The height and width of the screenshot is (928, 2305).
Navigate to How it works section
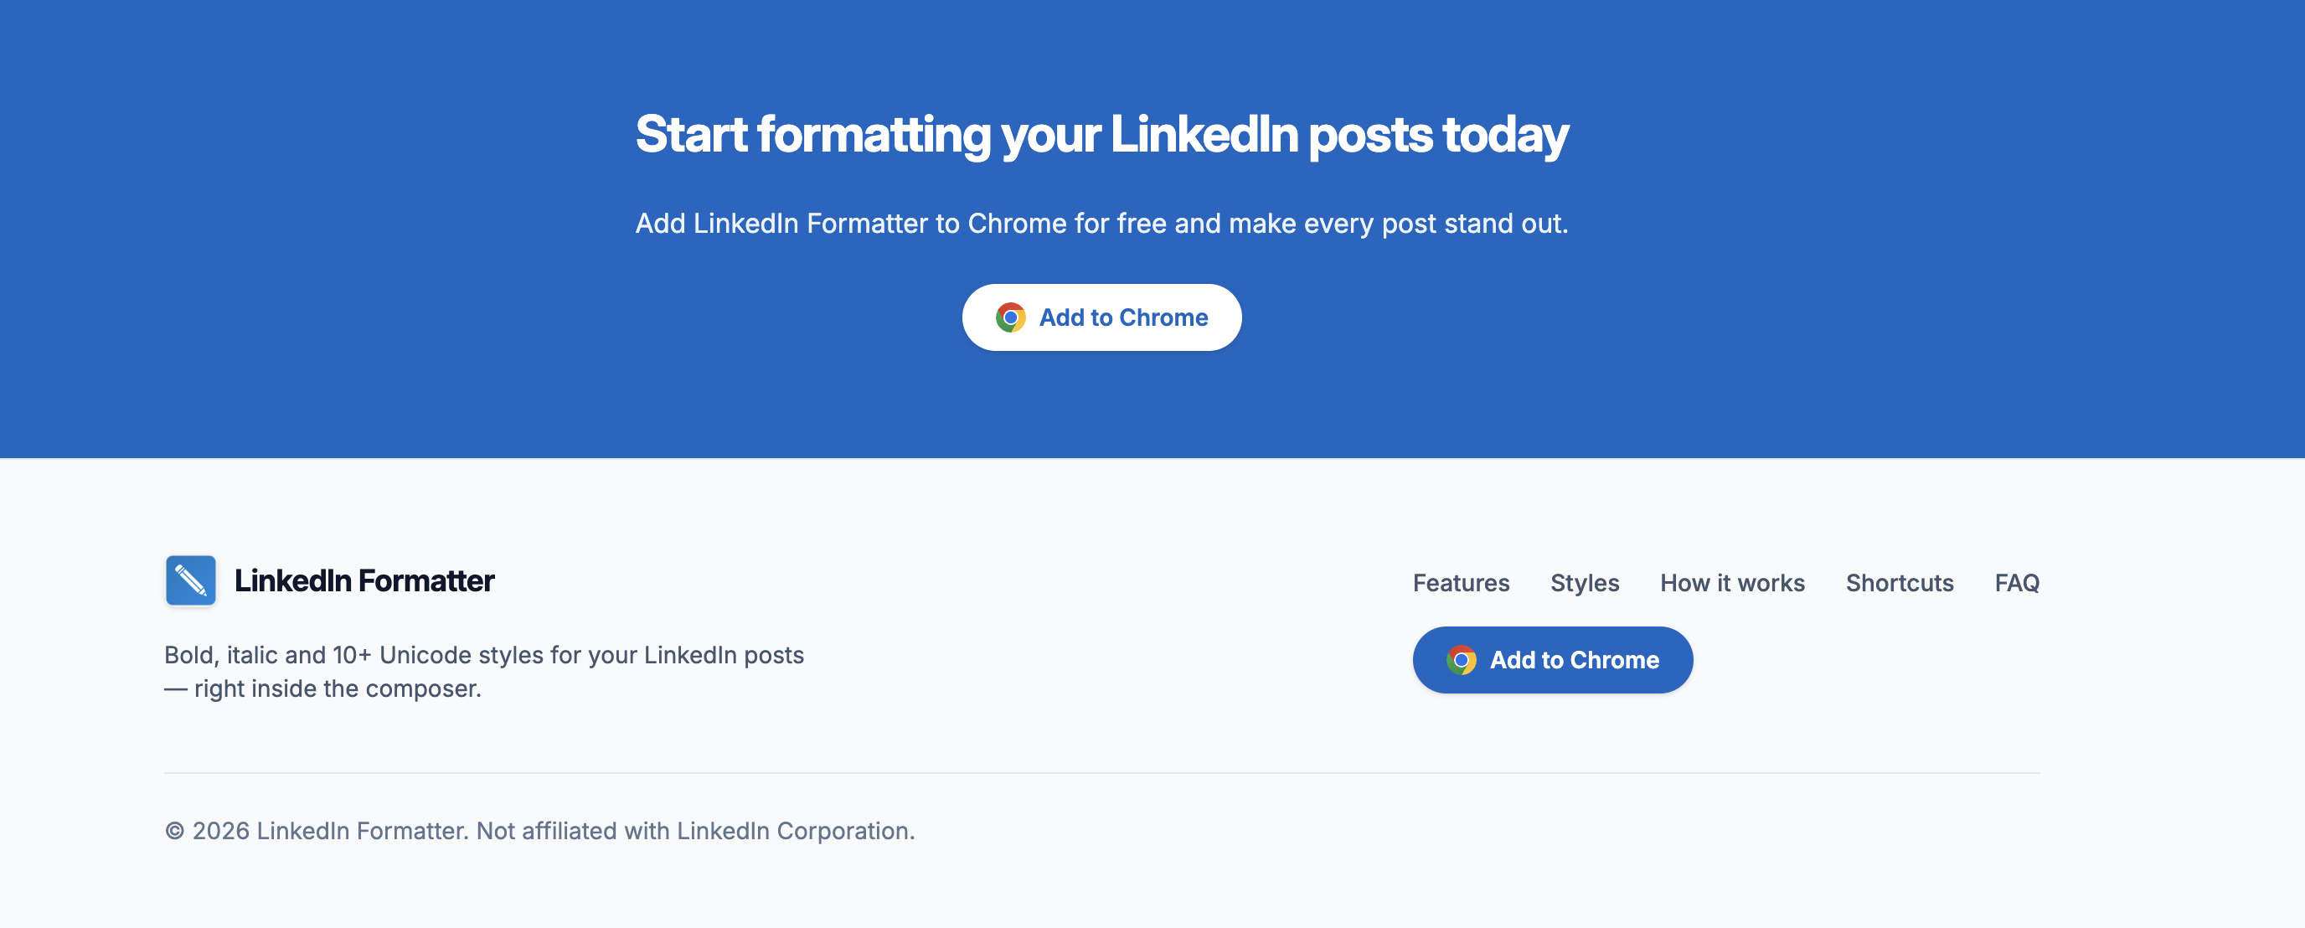pyautogui.click(x=1732, y=583)
